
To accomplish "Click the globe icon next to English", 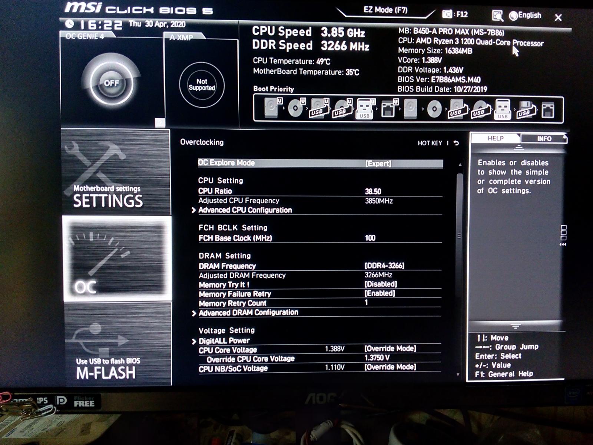I will pyautogui.click(x=513, y=16).
